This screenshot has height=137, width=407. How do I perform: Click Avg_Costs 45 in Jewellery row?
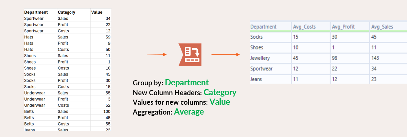point(296,58)
